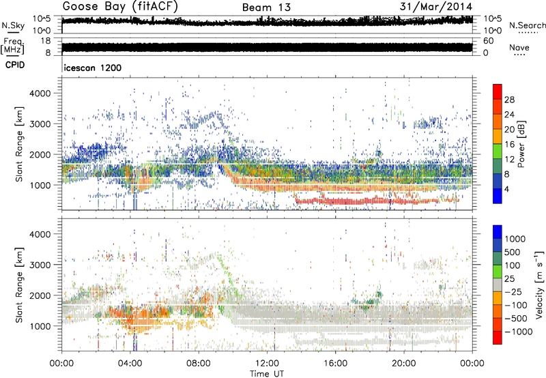Click the sky noise trace in the top panel
Viewport: 546px width, 378px height.
[267, 22]
